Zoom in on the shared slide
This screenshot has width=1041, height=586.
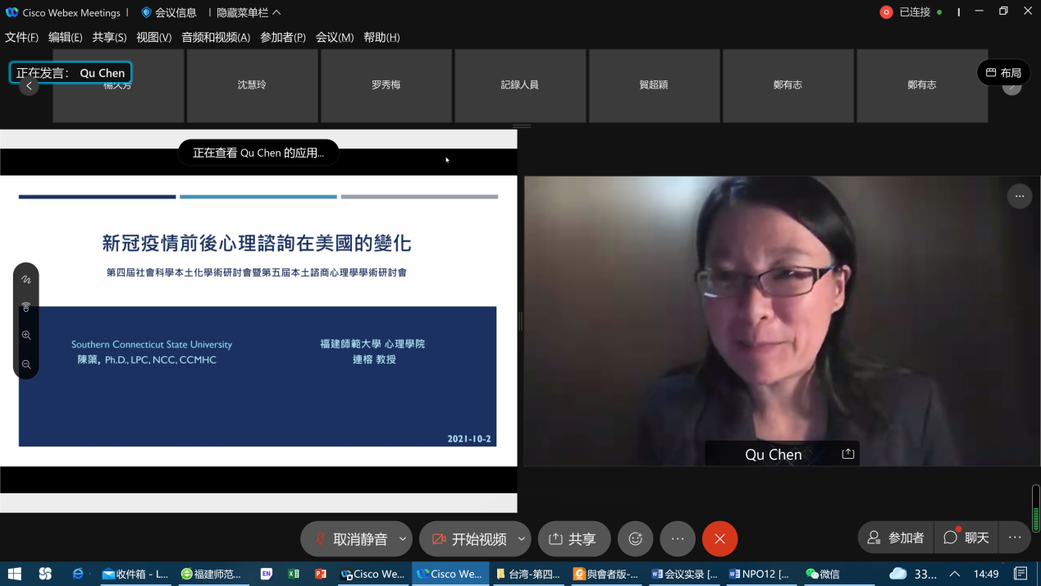[x=26, y=335]
